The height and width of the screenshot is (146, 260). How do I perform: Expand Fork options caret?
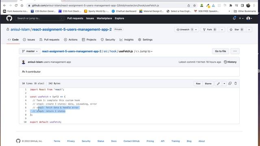click(x=222, y=30)
